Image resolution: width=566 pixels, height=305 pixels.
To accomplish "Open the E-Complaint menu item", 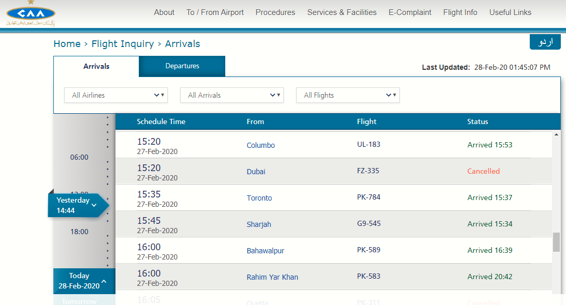I will click(x=410, y=12).
